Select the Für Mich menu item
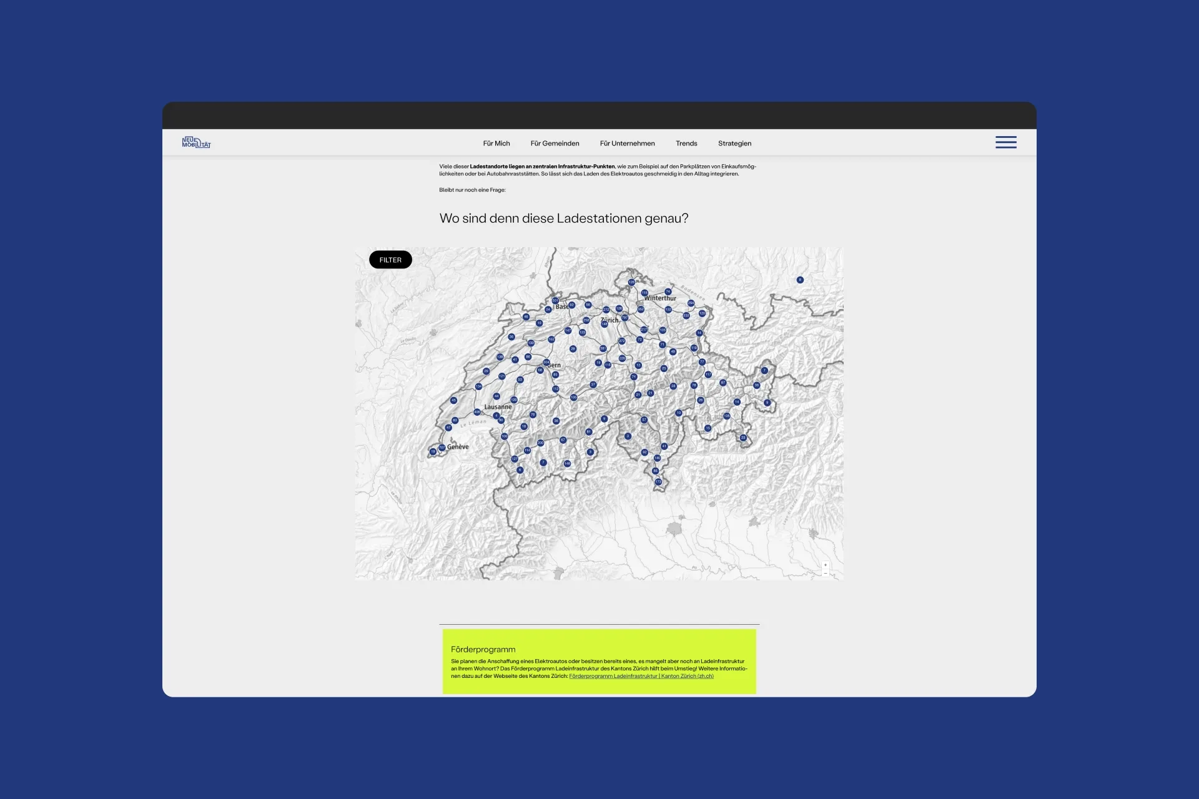The width and height of the screenshot is (1199, 799). click(x=496, y=144)
